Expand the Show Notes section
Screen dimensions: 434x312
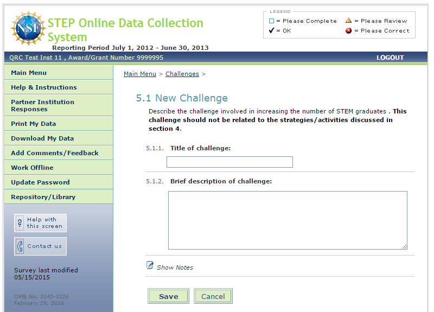tap(175, 268)
